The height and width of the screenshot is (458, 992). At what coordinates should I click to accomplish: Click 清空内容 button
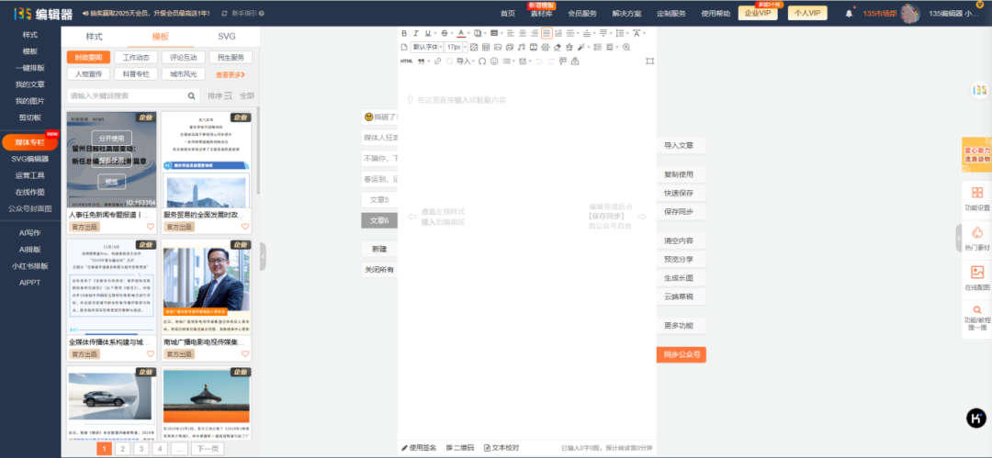click(681, 241)
